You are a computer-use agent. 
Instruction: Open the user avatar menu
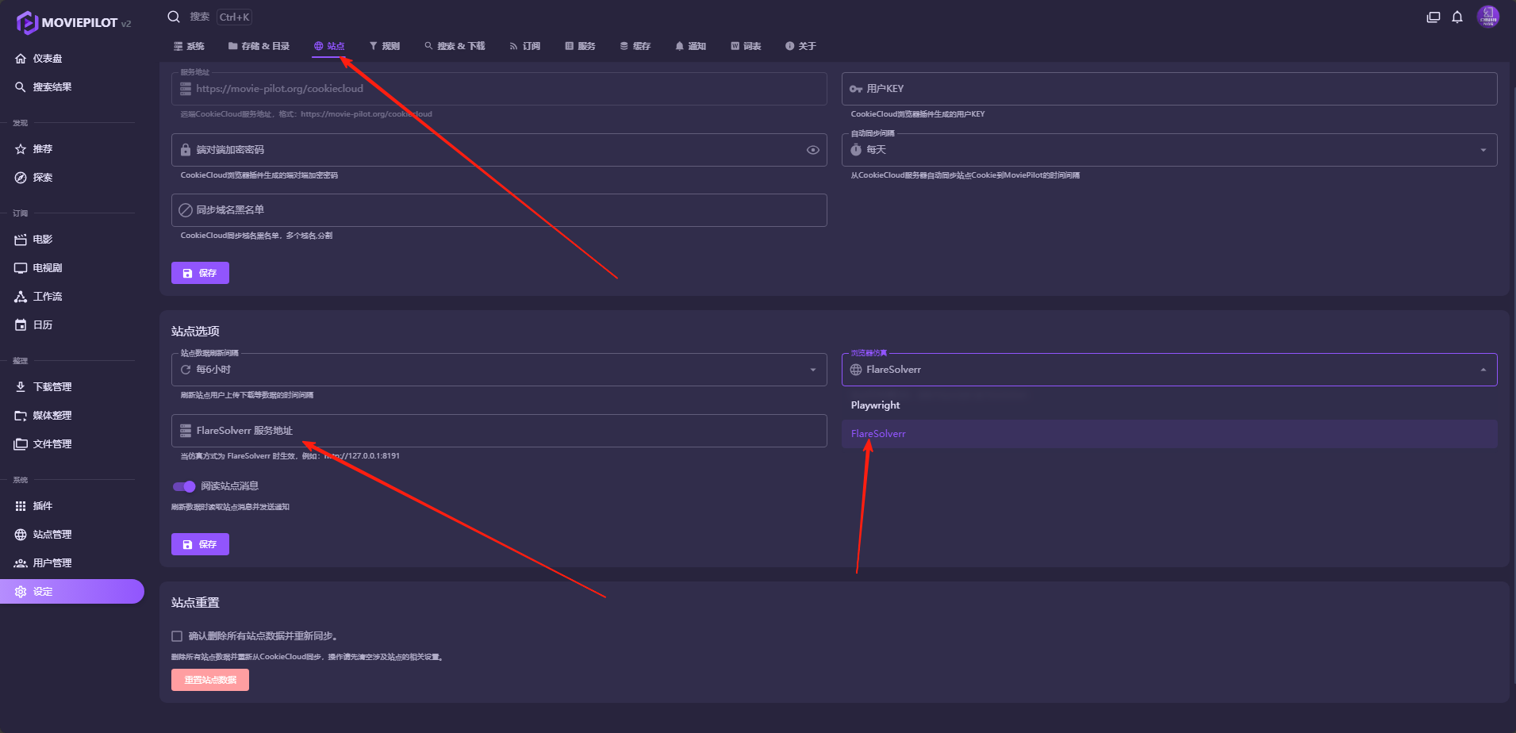(1488, 17)
